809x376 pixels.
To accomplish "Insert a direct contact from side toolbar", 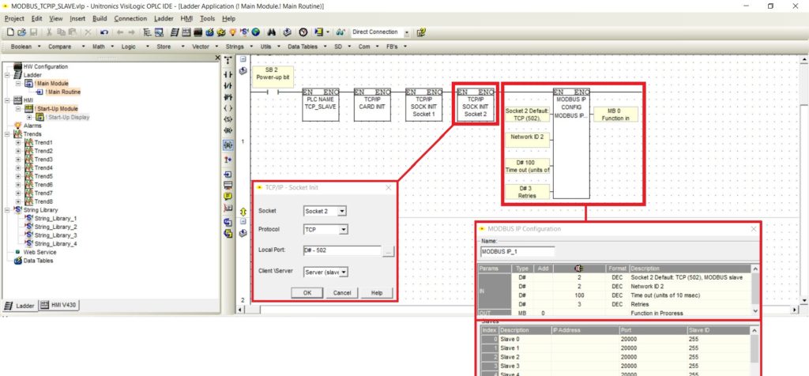I will [x=228, y=75].
